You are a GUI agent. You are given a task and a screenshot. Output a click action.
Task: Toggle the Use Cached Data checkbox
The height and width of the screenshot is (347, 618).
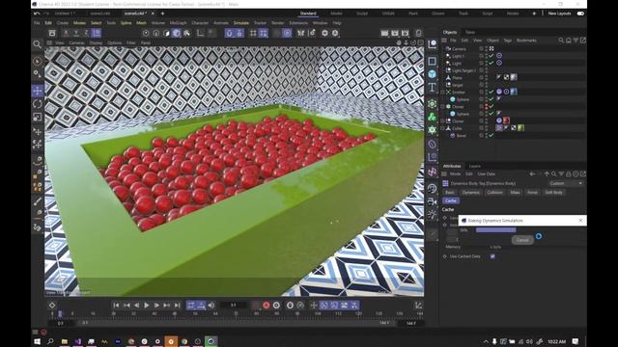(492, 256)
